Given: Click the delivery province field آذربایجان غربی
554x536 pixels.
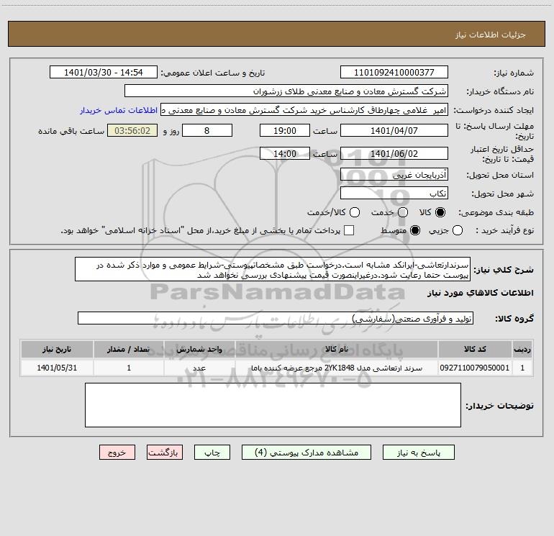Looking at the screenshot, I should click(394, 175).
